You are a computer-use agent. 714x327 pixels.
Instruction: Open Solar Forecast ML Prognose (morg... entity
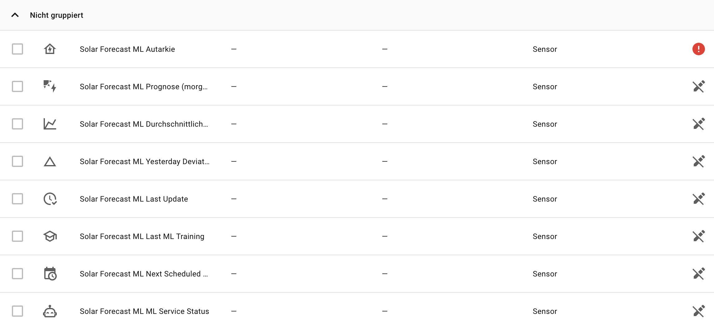143,87
